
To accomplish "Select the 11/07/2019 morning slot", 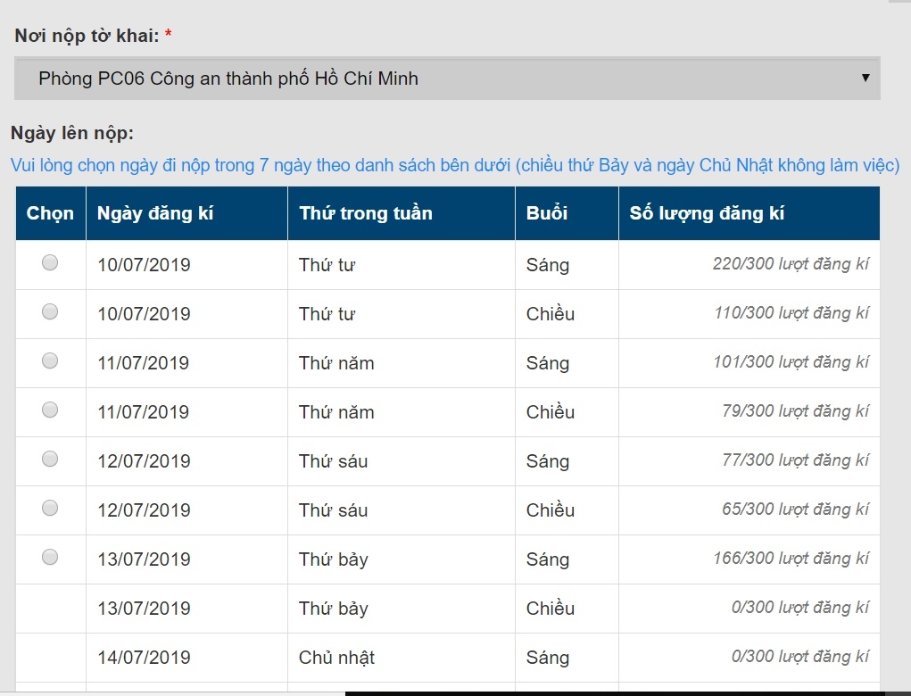I will 50,359.
